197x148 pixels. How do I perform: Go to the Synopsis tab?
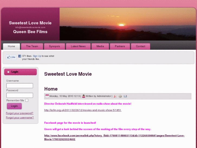[x=54, y=46]
